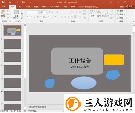Toggle bold formatting
This screenshot has height=113, width=135.
click(x=28, y=17)
